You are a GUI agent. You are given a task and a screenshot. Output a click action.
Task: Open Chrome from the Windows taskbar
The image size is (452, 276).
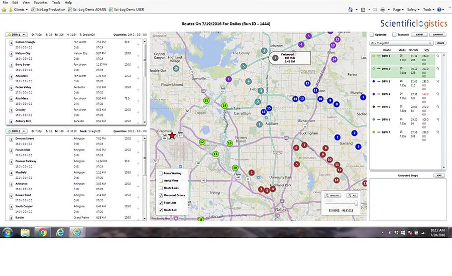tap(43, 232)
